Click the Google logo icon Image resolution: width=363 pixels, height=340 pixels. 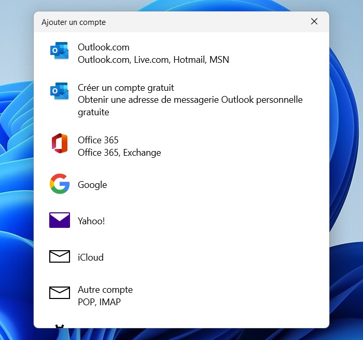click(x=60, y=184)
